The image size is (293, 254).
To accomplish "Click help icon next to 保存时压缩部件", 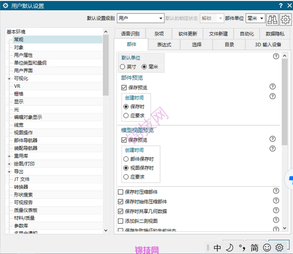I will [276, 191].
